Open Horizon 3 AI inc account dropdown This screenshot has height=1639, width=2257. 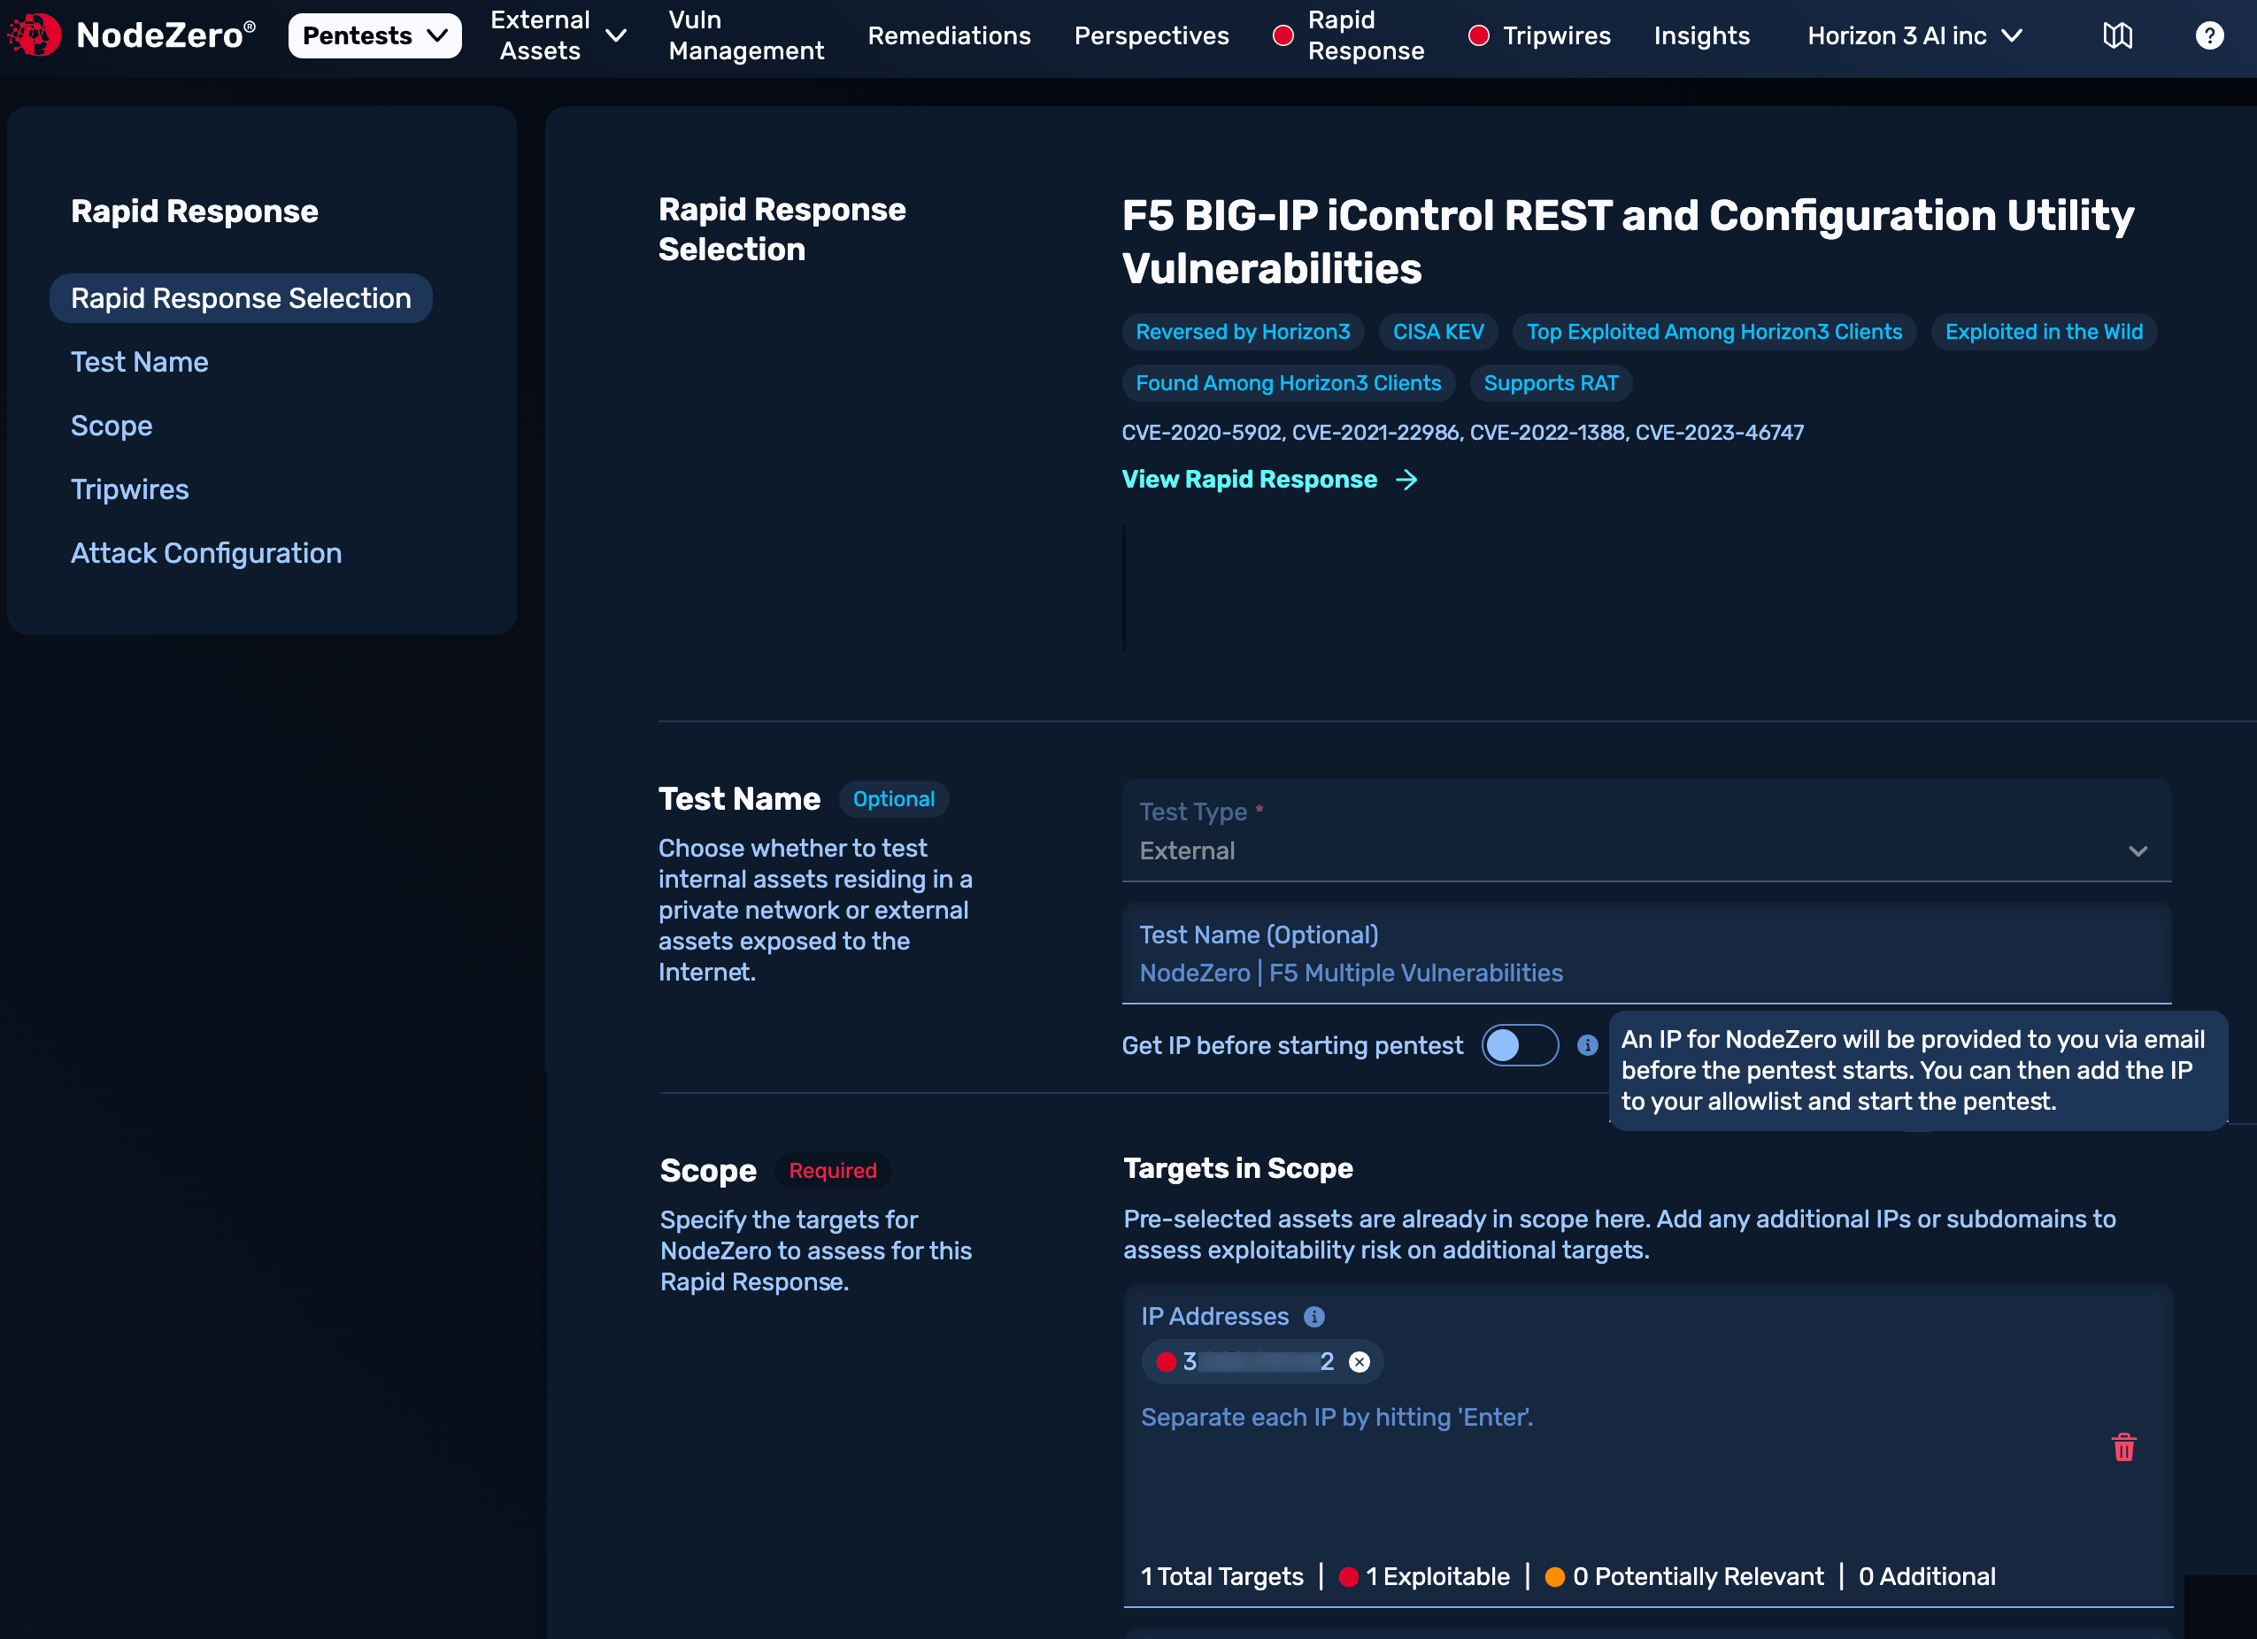coord(1914,35)
